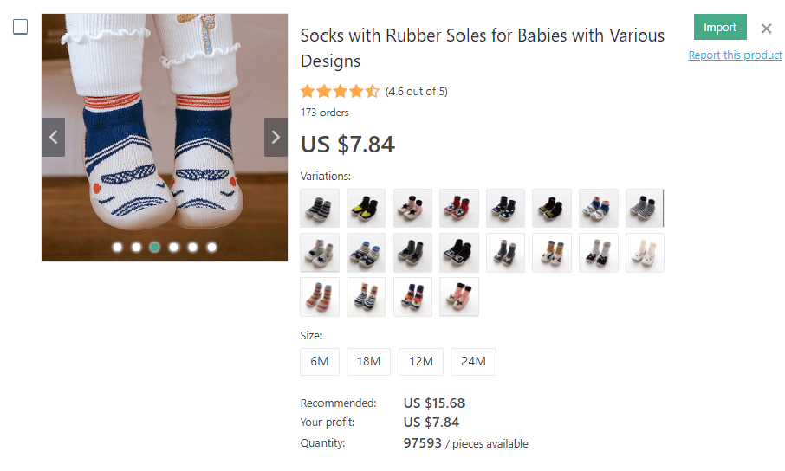This screenshot has width=785, height=471.
Task: Pick the pink socks with black star
Action: (412, 208)
